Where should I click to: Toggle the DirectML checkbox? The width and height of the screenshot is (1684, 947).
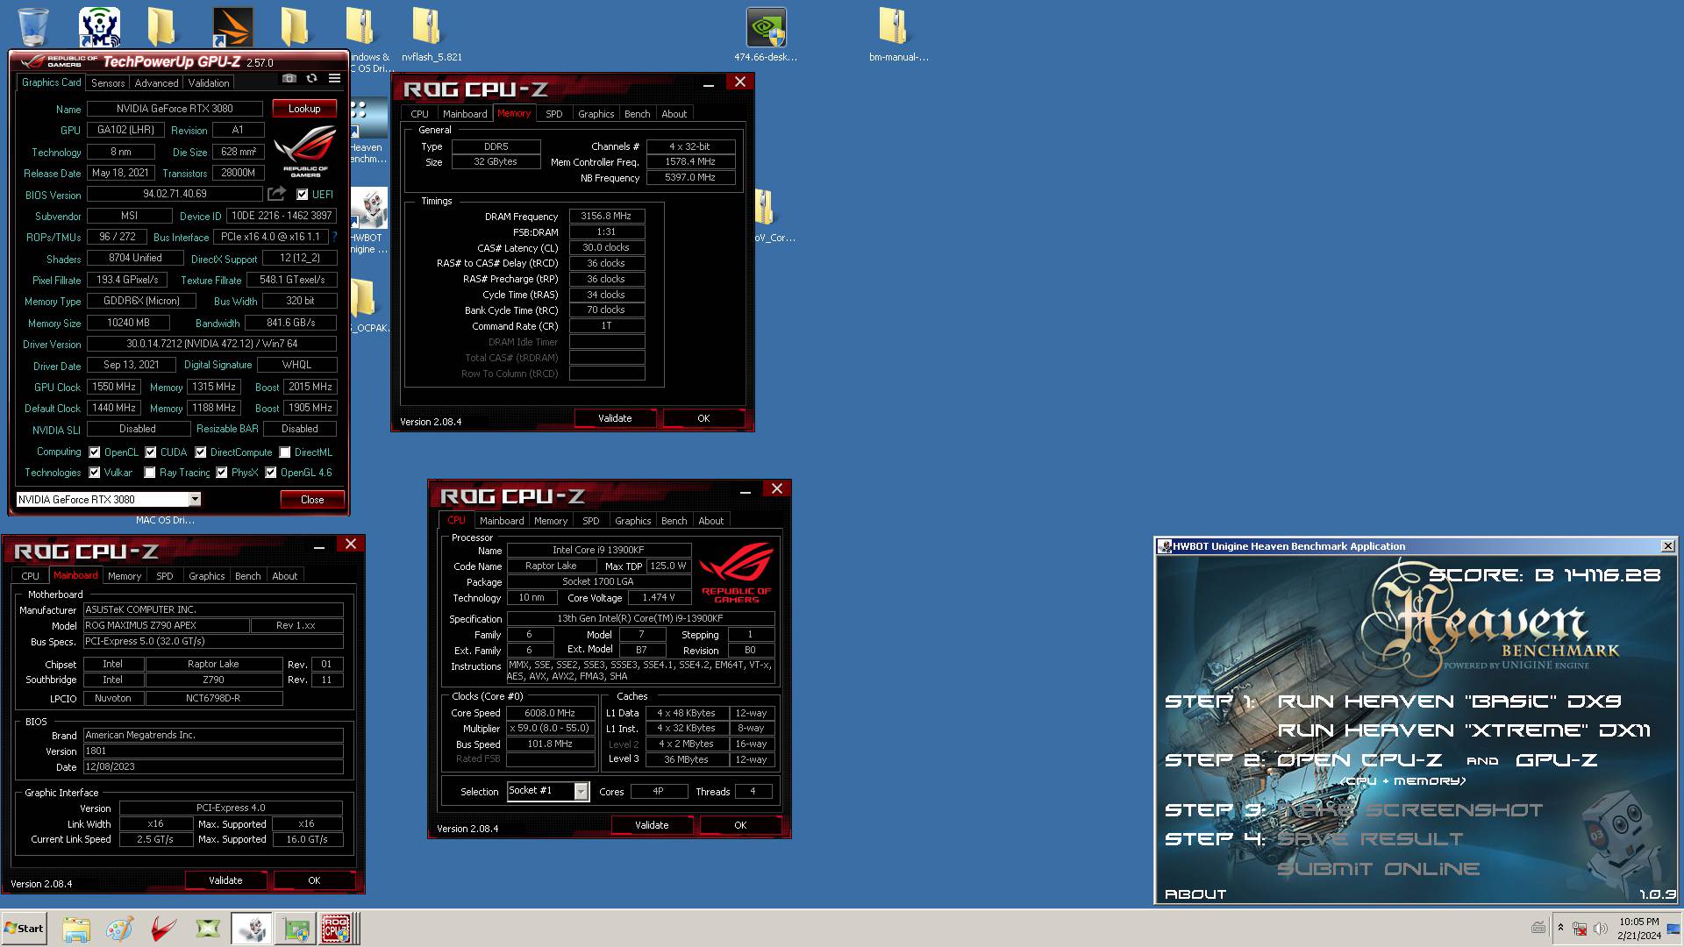tap(285, 452)
